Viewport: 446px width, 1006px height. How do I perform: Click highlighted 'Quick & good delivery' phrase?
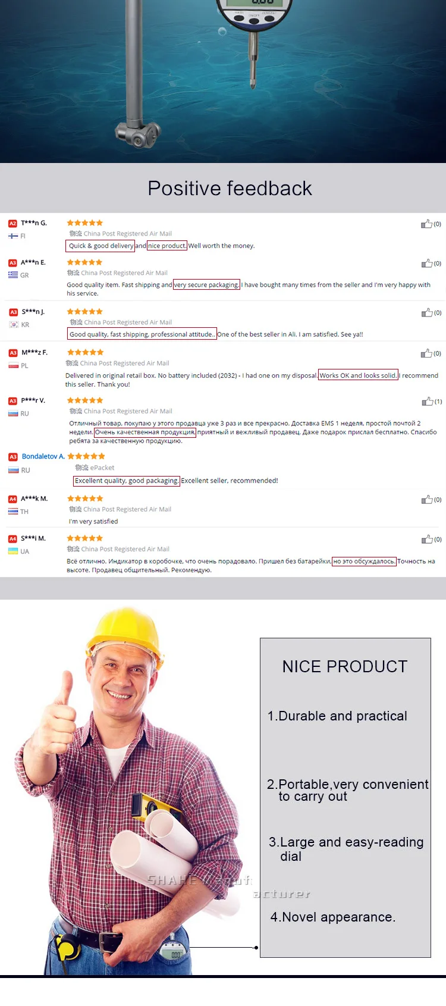100,246
